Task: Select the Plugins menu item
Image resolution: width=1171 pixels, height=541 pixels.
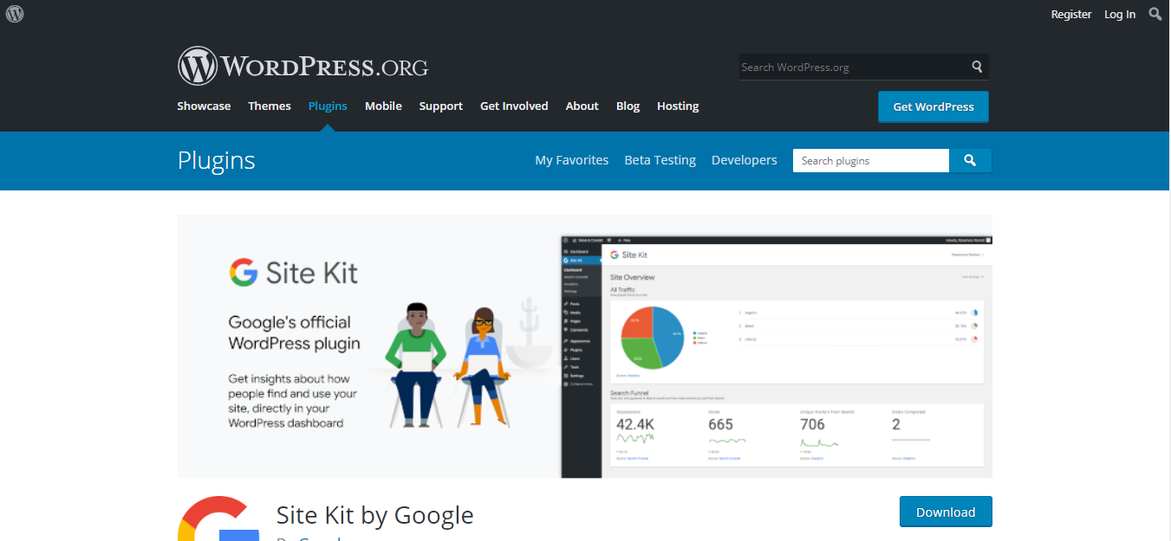Action: (x=328, y=106)
